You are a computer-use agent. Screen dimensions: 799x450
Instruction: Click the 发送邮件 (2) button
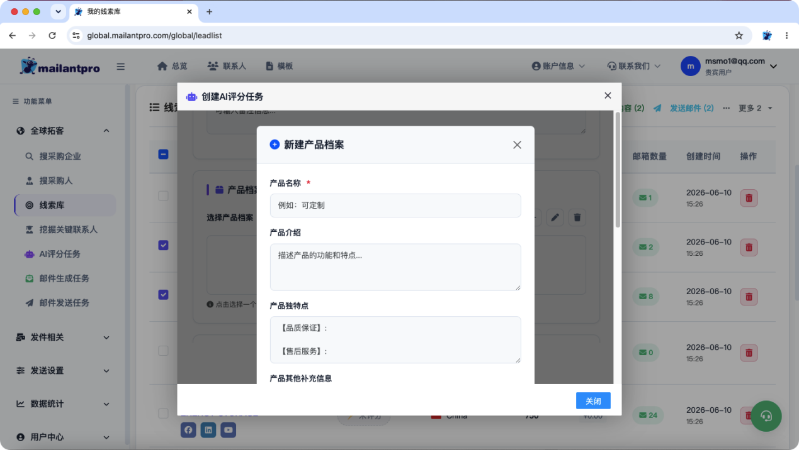point(684,108)
